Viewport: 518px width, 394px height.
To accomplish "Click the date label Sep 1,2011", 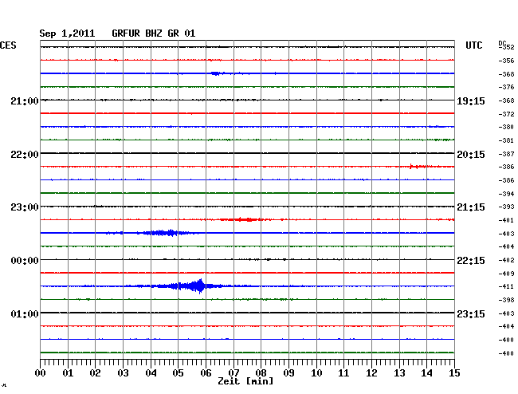I will point(67,33).
